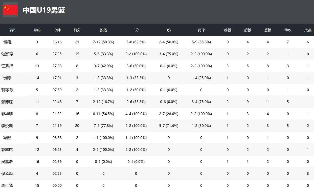Open player 王洪泽's entry

click(7, 66)
